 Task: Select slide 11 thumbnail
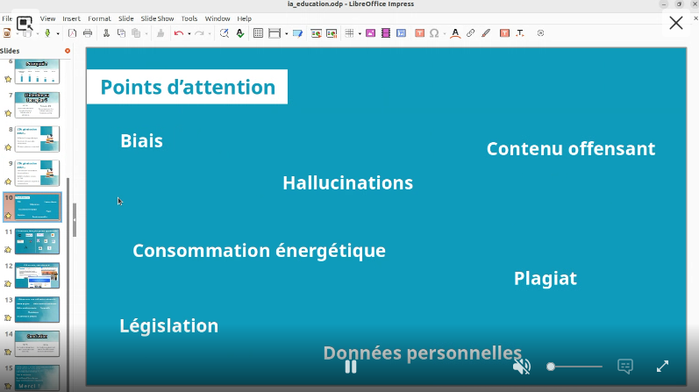point(37,241)
